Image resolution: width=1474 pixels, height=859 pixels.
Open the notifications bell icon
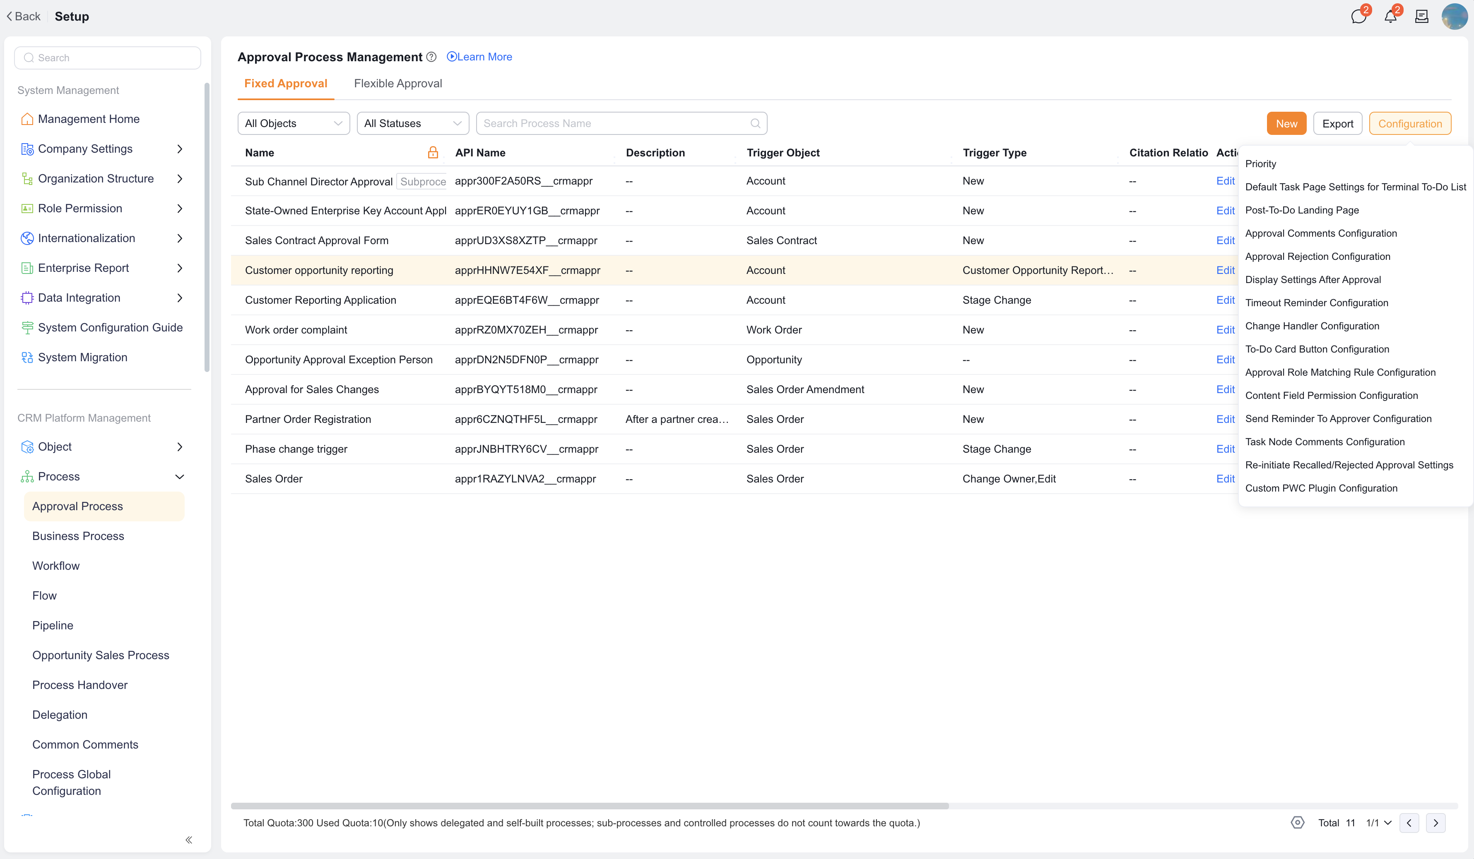(1390, 17)
